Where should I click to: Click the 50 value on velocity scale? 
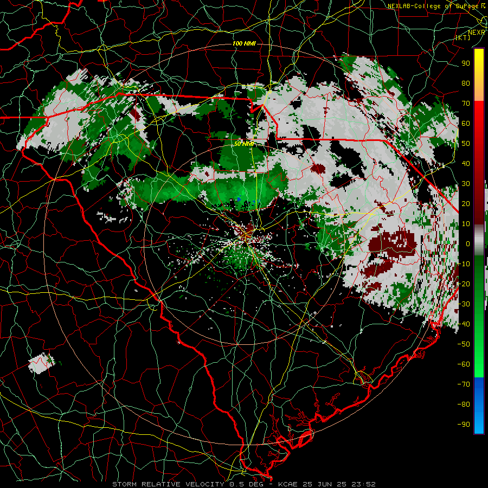pyautogui.click(x=466, y=144)
